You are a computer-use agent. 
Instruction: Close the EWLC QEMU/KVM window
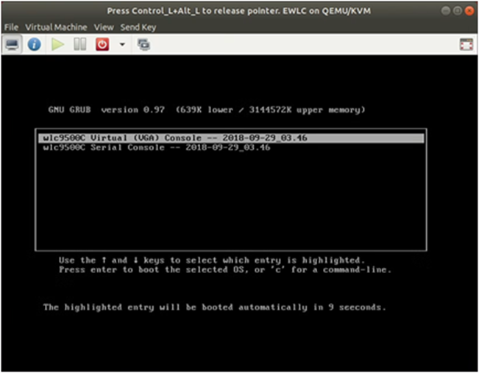coord(469,11)
